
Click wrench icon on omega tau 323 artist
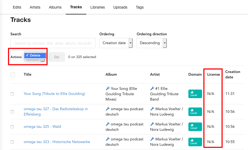[152, 139]
